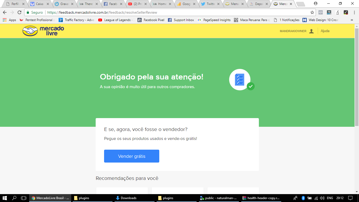This screenshot has width=359, height=202.
Task: Open the Windows Start menu
Action: coord(4,198)
